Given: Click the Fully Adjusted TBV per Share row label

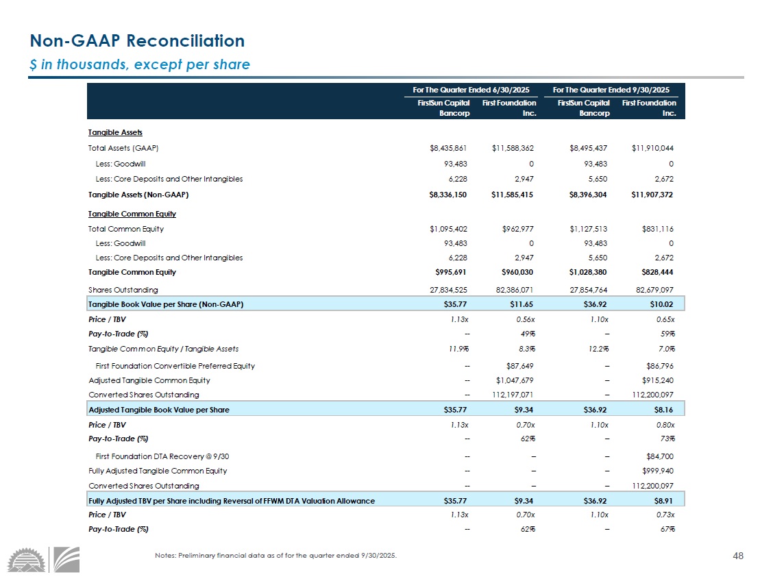Looking at the screenshot, I should click(x=231, y=501).
